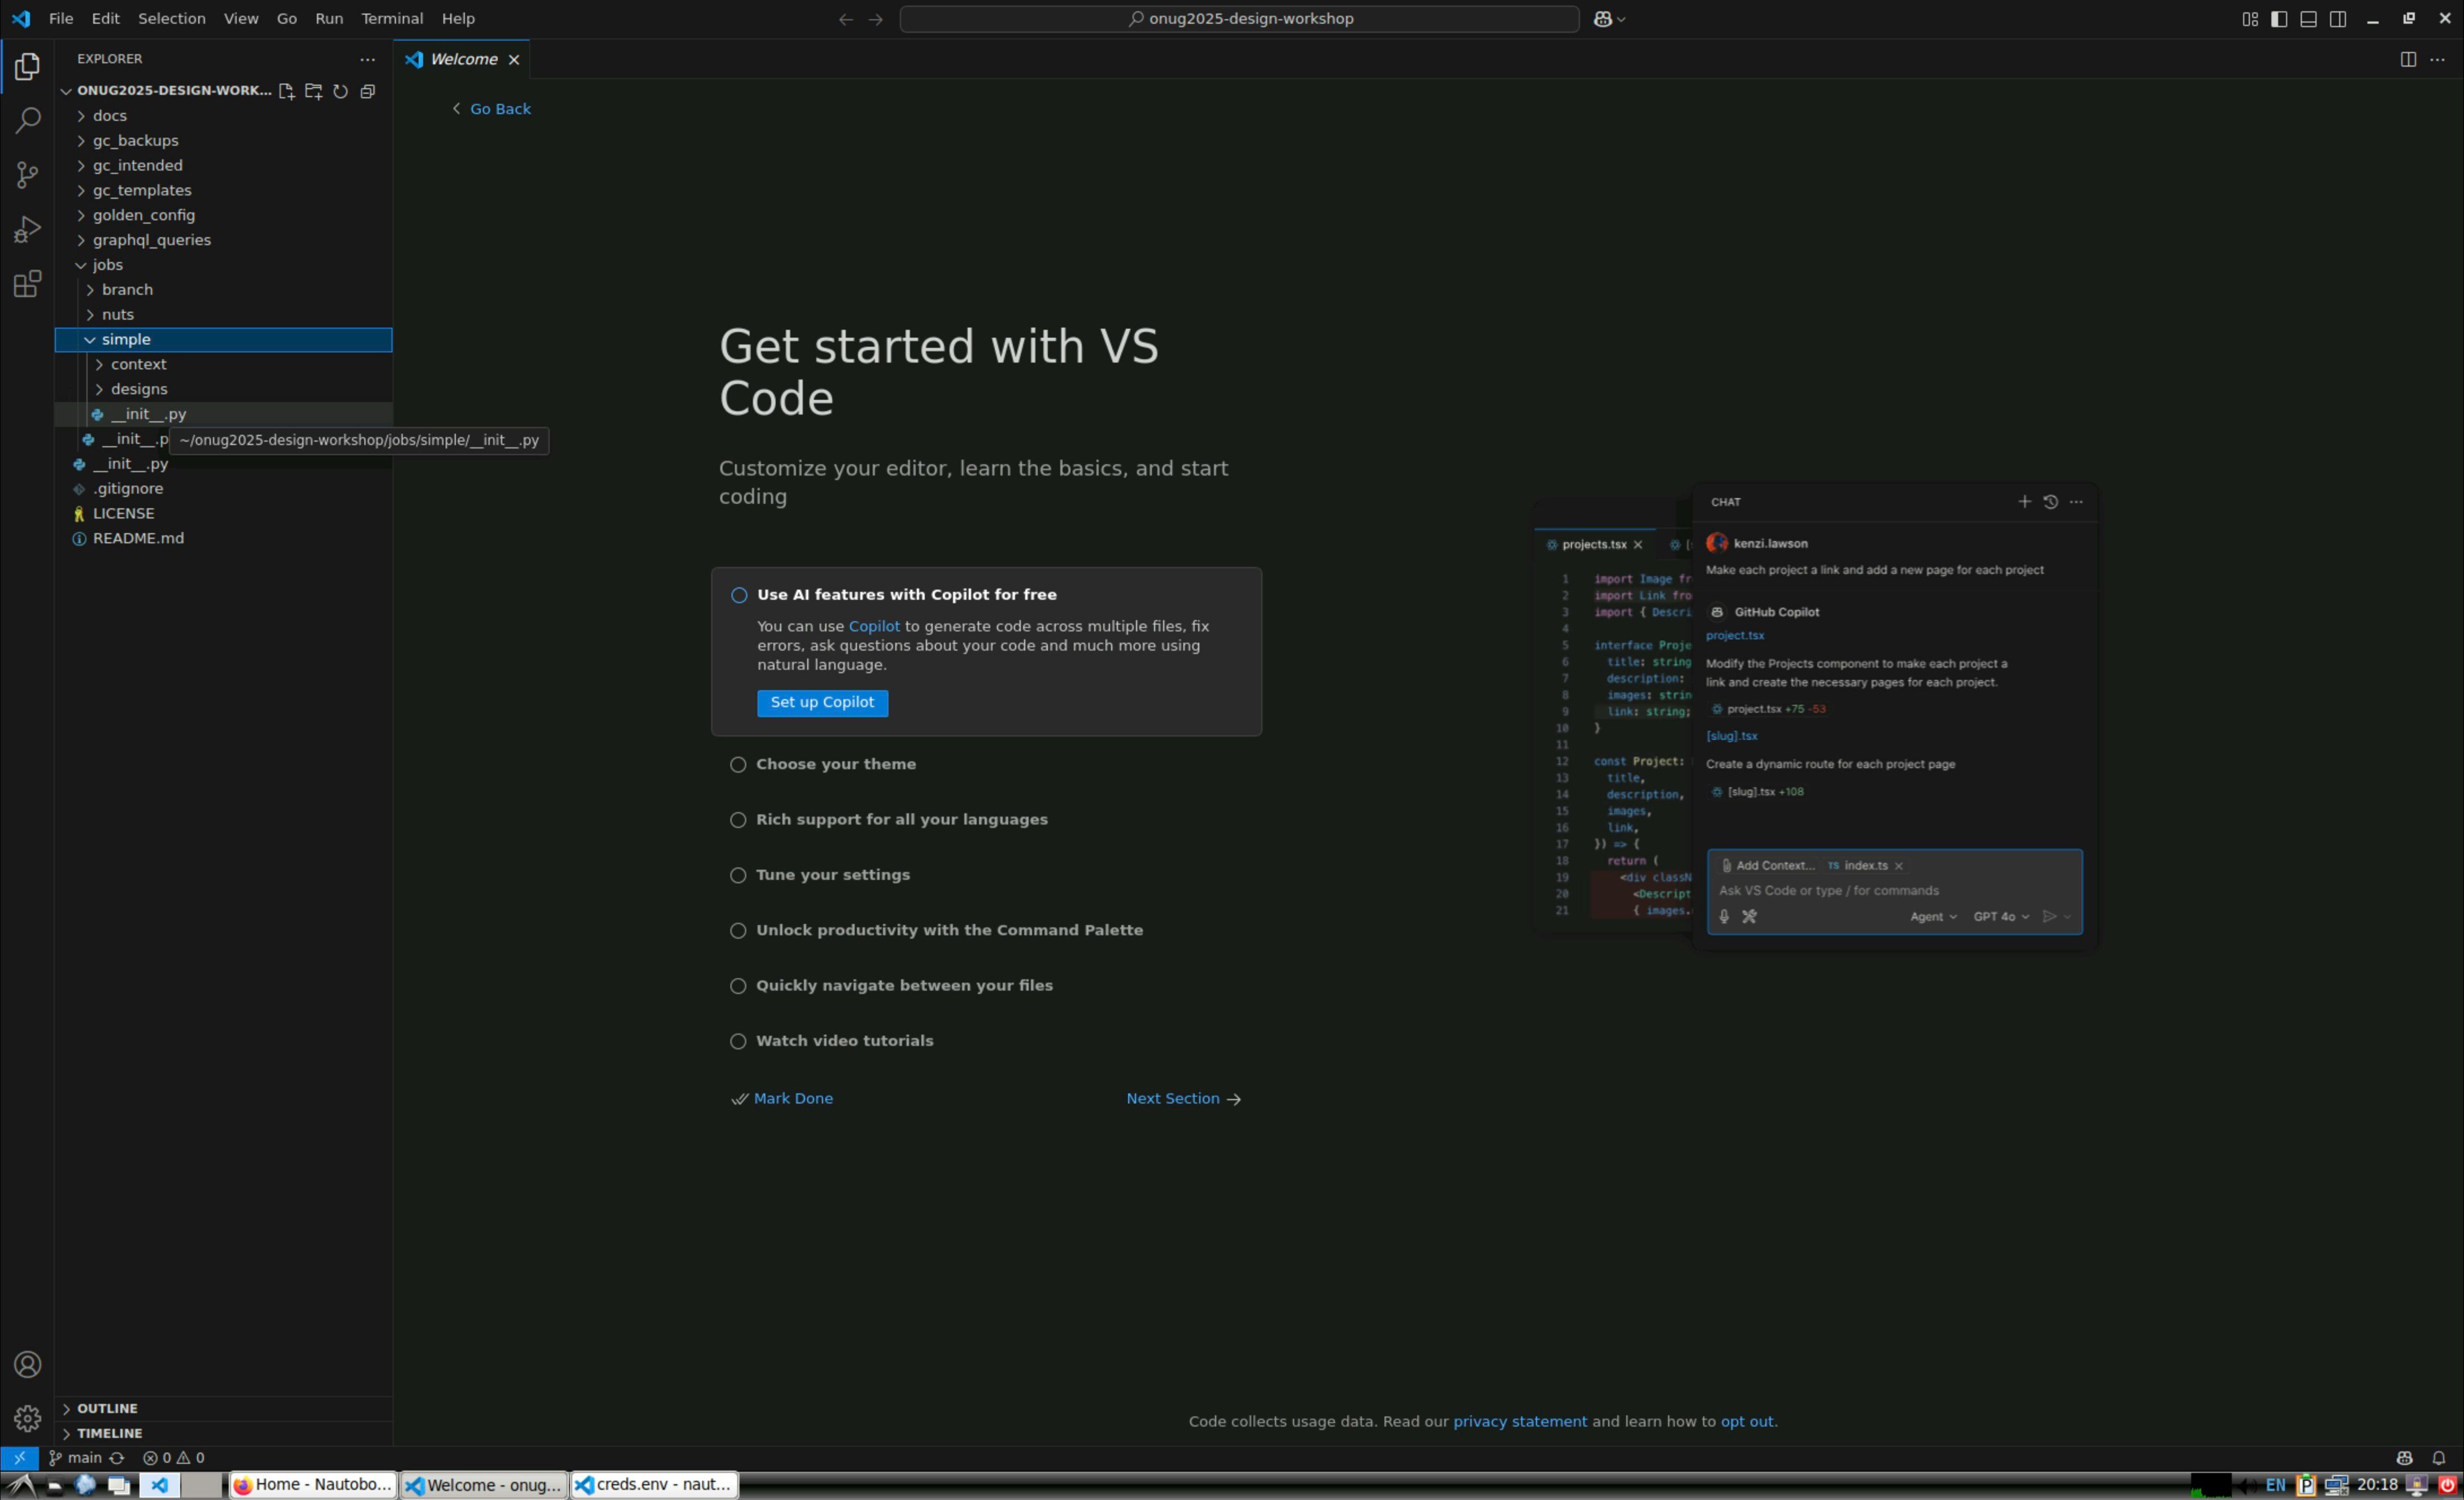Expand the OUTLINE section
2464x1500 pixels.
(x=107, y=1408)
